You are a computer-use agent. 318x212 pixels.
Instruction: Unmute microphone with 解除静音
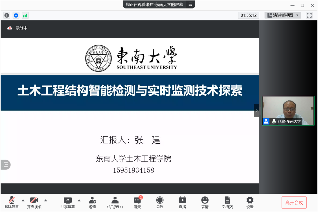click(12, 202)
